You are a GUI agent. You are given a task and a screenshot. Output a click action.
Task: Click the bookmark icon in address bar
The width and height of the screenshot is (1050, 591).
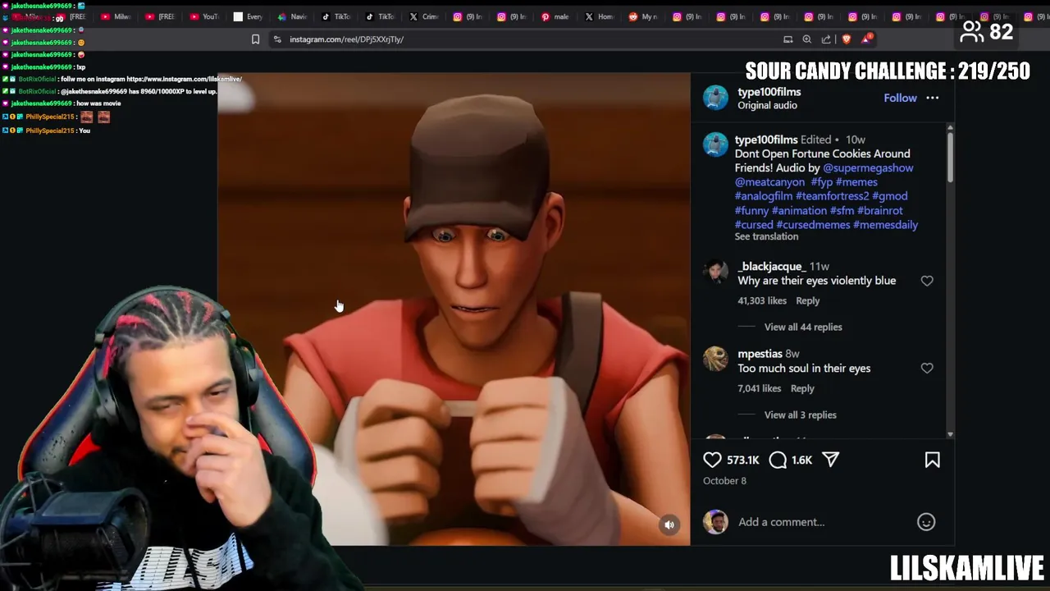tap(255, 39)
